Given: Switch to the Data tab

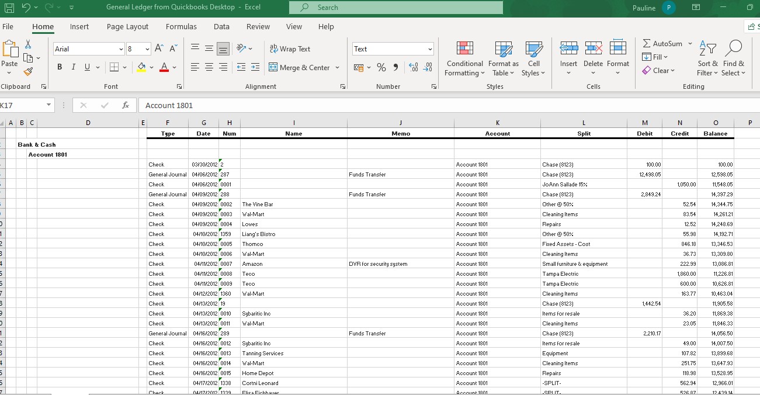Looking at the screenshot, I should tap(221, 26).
